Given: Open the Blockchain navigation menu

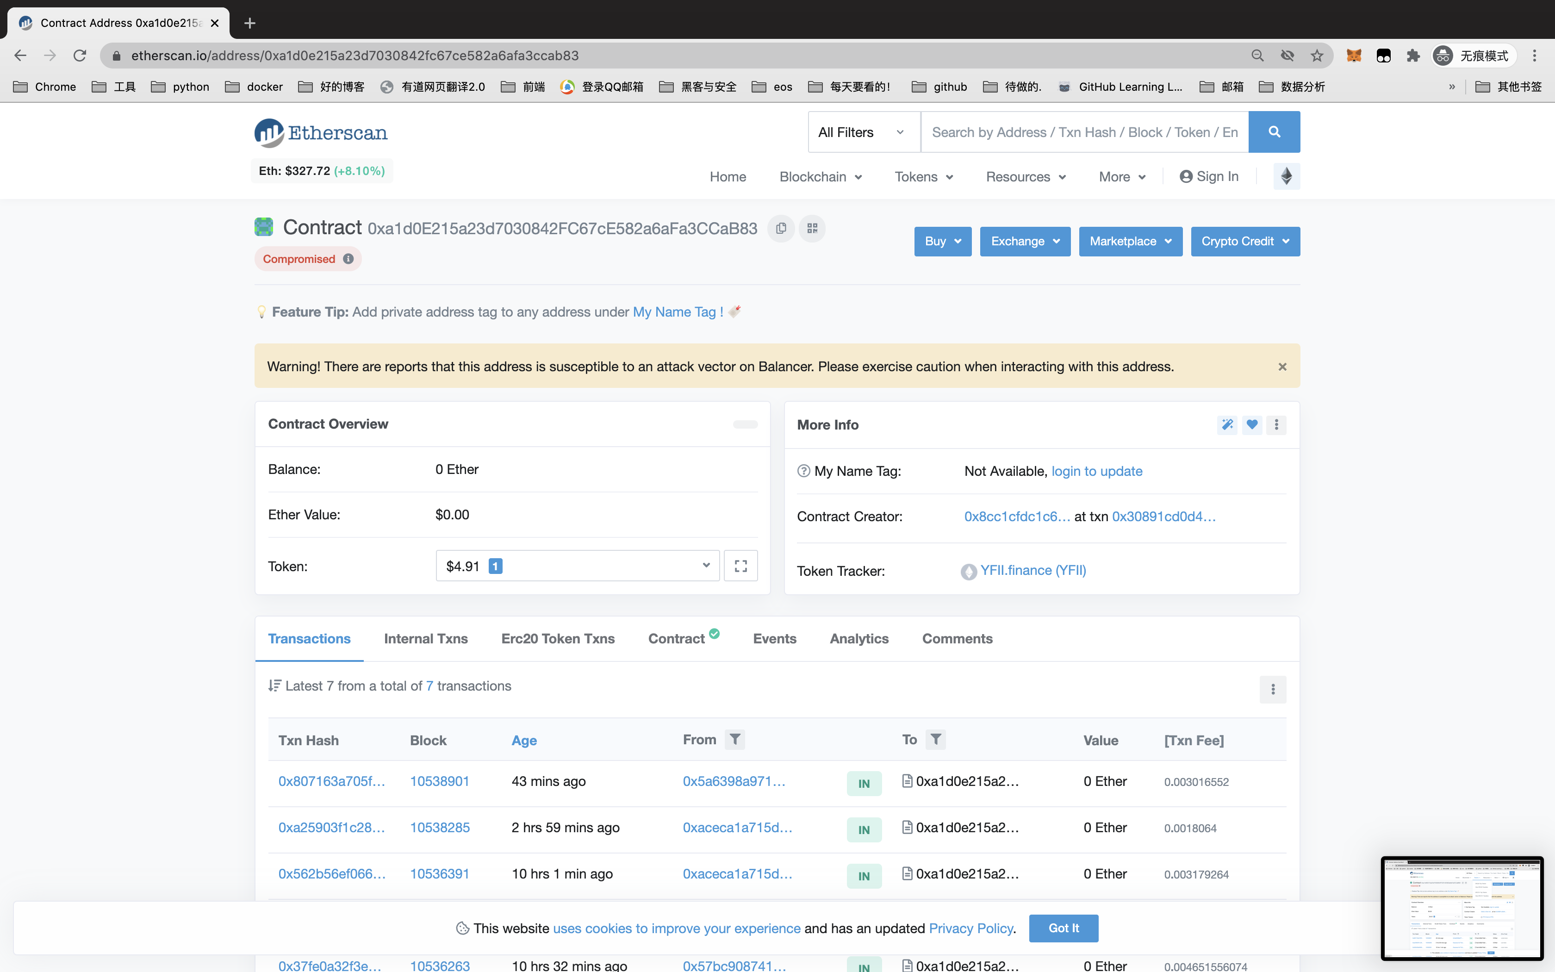Looking at the screenshot, I should (x=820, y=177).
